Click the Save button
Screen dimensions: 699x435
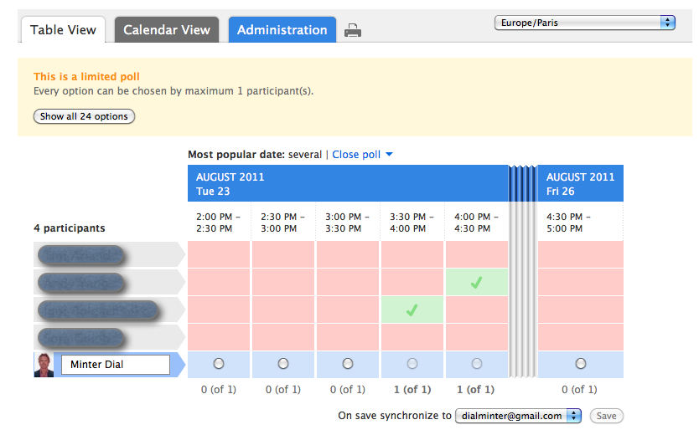click(x=606, y=416)
